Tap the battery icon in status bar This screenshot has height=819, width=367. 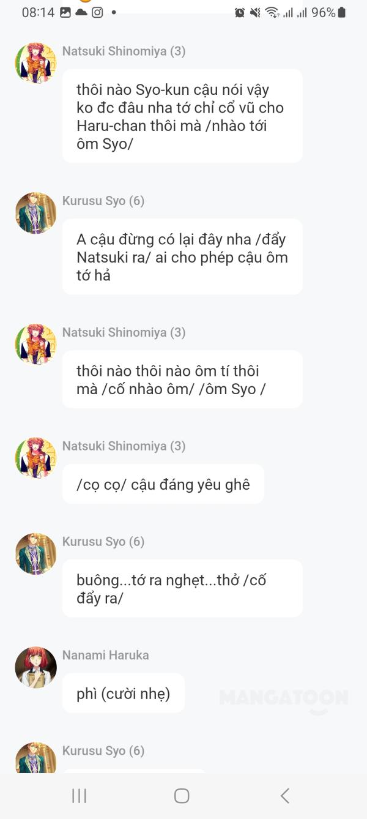coord(341,12)
